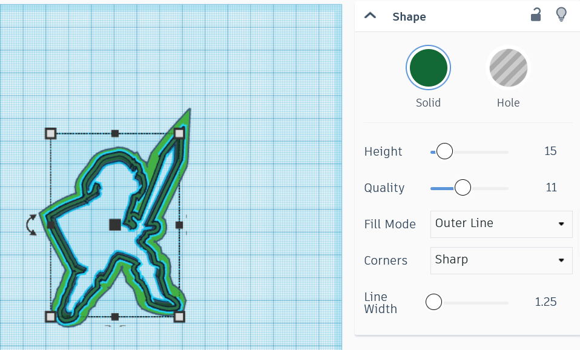
Task: Open the Corners dropdown showing Sharp
Action: 501,260
